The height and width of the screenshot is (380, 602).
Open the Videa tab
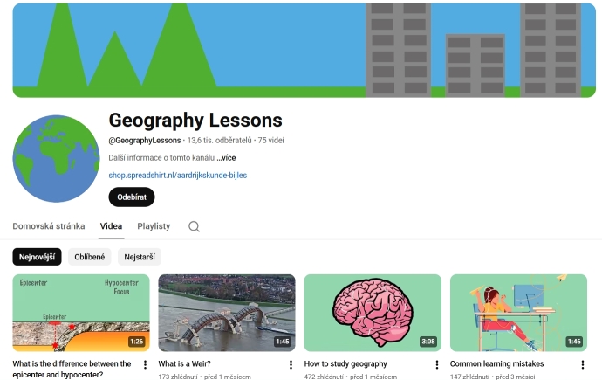111,226
